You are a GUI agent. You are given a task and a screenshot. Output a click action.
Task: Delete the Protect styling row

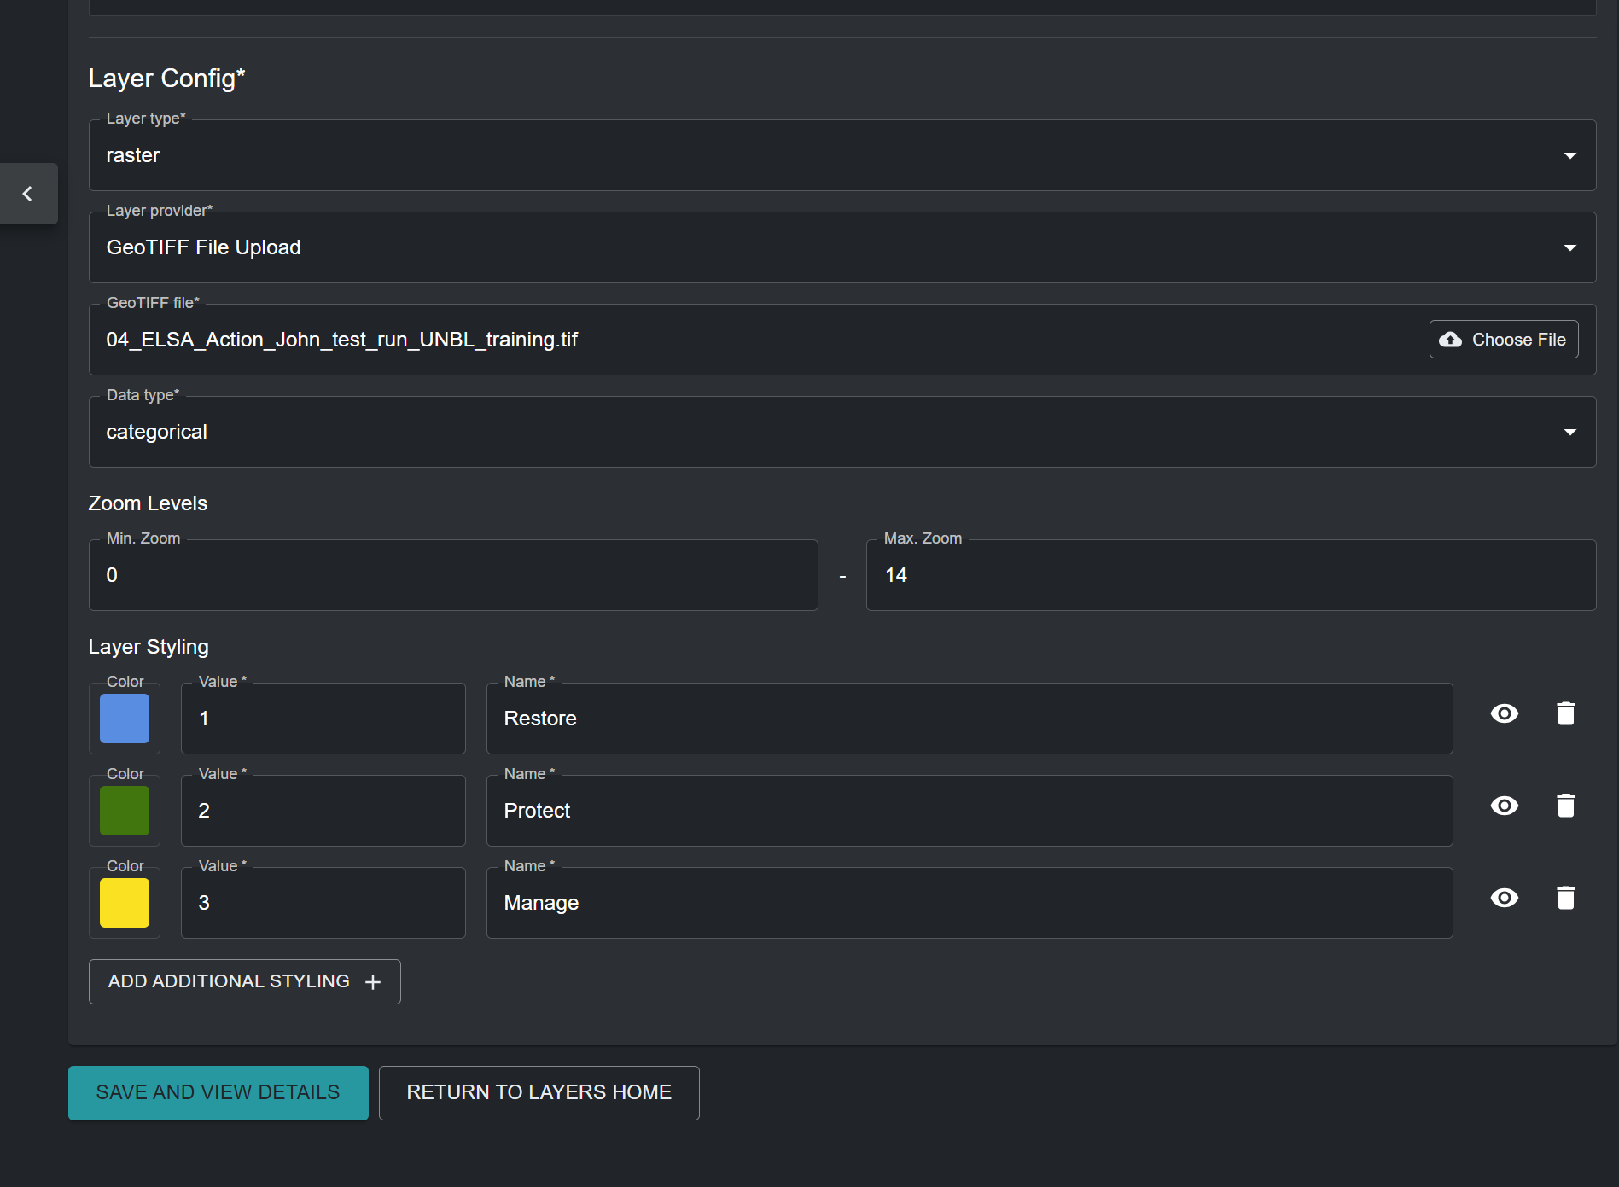(1565, 806)
